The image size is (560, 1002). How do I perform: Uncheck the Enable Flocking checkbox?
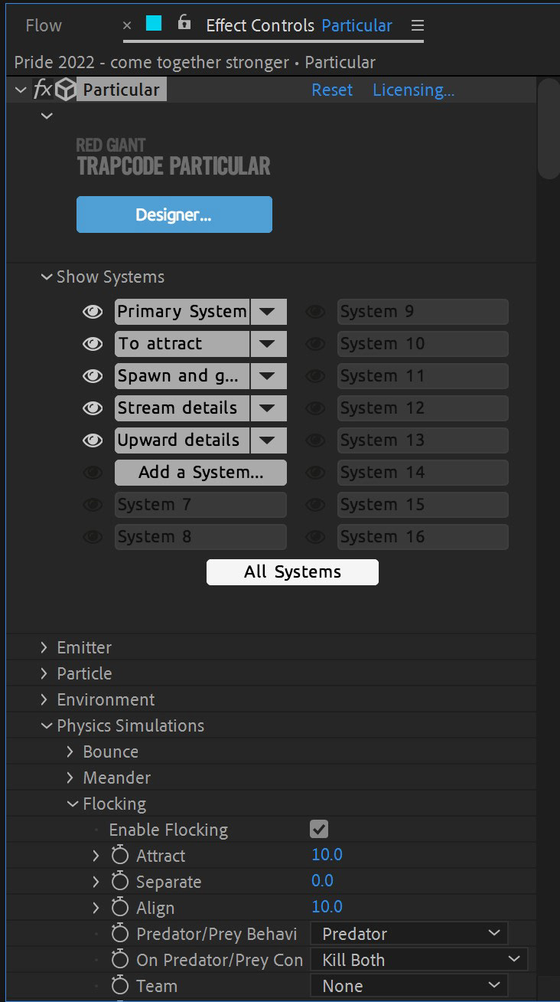(x=319, y=830)
